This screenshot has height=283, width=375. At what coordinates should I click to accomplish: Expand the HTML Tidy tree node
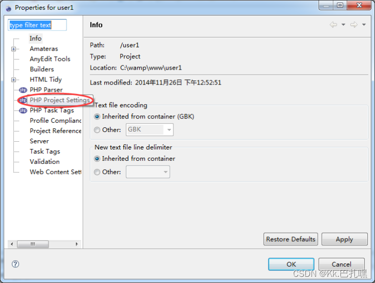point(13,79)
